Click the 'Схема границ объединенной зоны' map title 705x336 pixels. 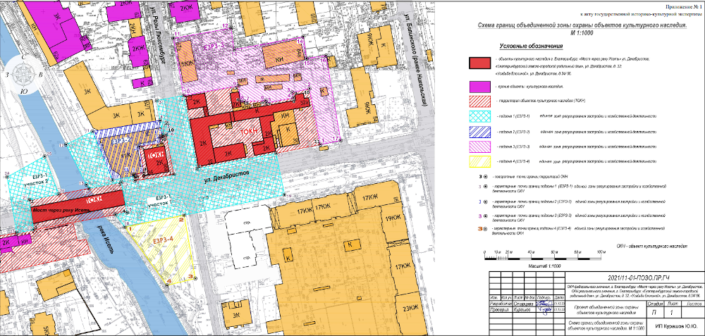tap(581, 24)
